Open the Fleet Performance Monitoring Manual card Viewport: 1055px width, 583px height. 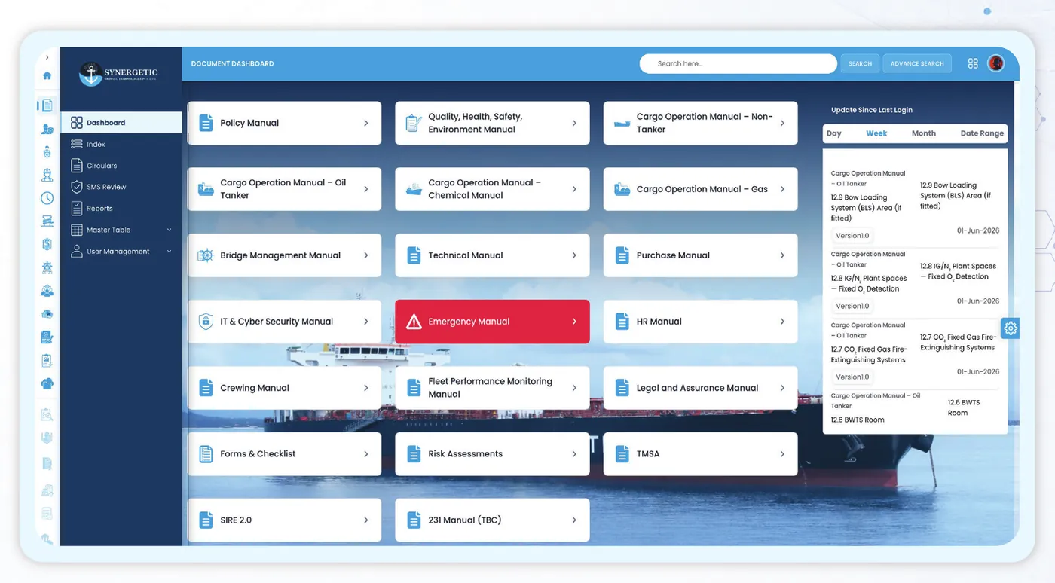(x=492, y=388)
